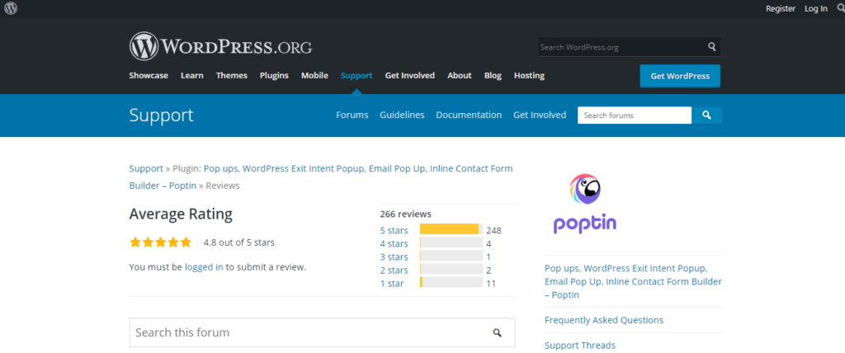Open Get Involved in the blue support bar
845x353 pixels.
tap(540, 115)
